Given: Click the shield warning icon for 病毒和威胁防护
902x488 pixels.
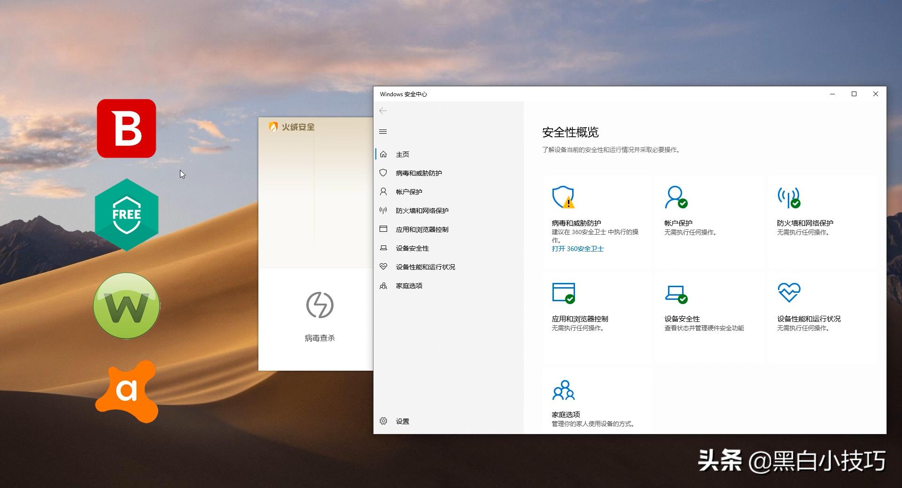Looking at the screenshot, I should 563,198.
